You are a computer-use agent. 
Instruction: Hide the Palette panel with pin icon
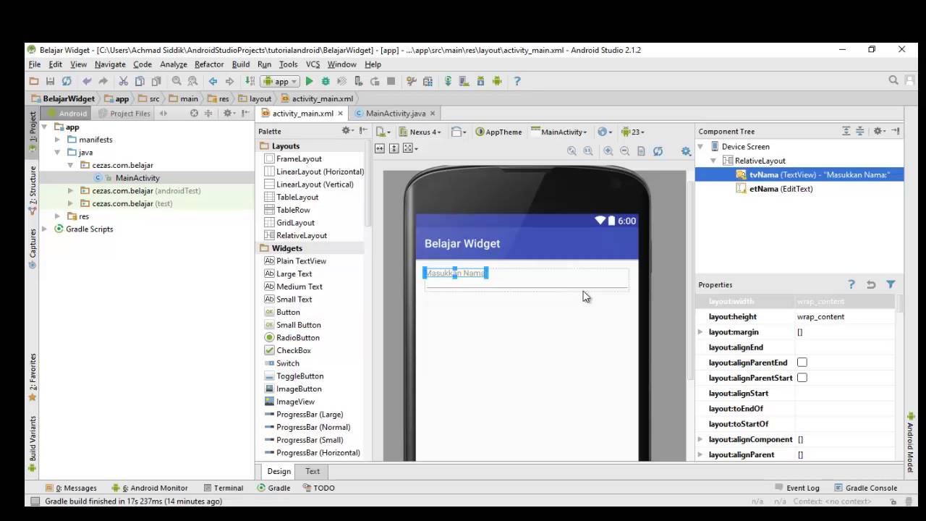coord(362,131)
